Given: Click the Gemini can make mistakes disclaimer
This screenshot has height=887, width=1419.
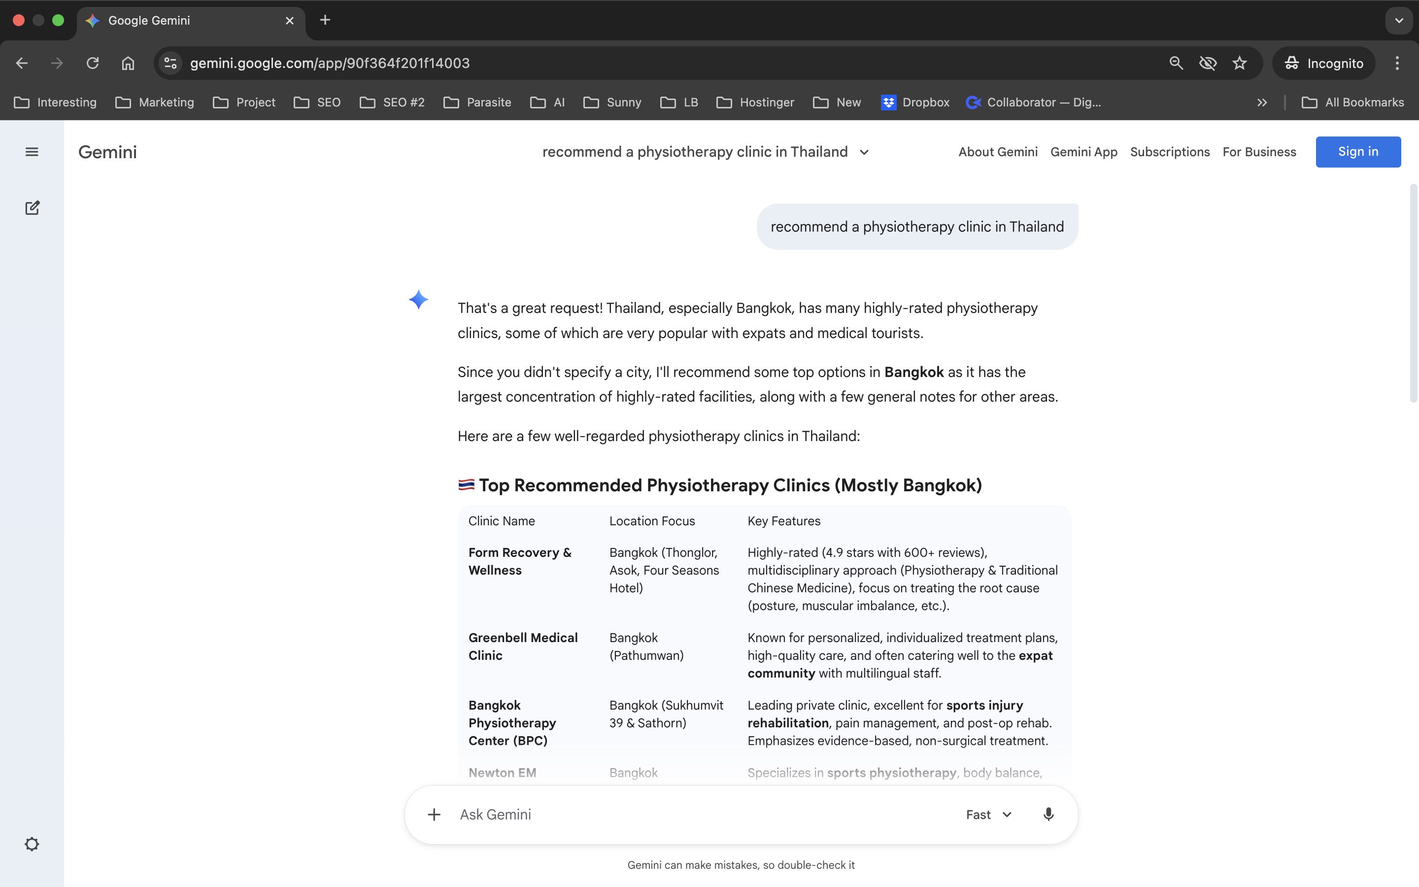Looking at the screenshot, I should (741, 865).
